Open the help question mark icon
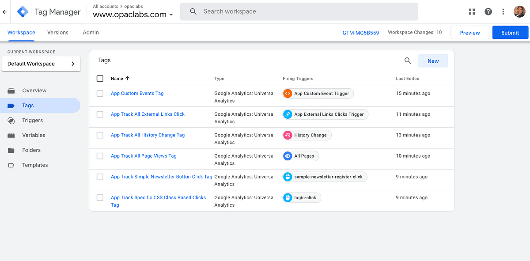530x261 pixels. [x=488, y=12]
